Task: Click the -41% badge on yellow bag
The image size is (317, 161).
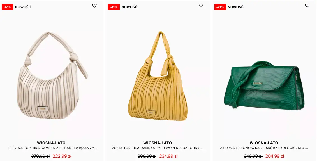Action: [x=114, y=7]
